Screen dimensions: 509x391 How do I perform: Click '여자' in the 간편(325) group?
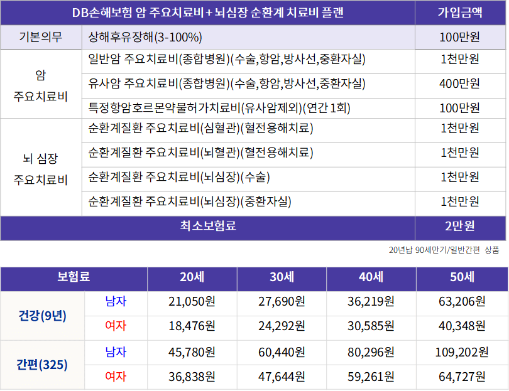(116, 377)
